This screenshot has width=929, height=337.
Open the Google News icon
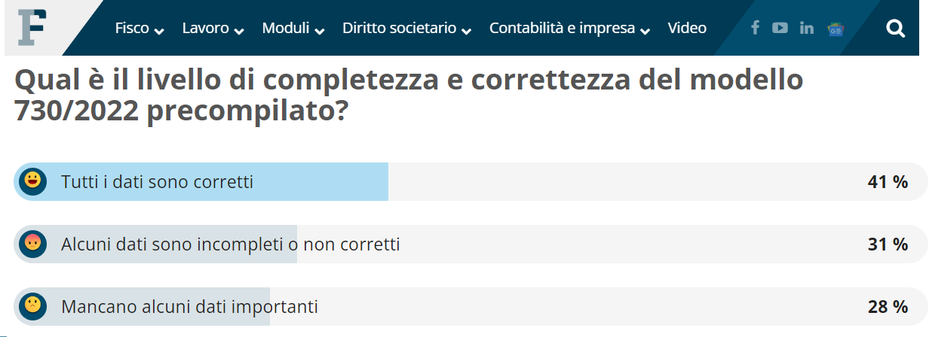tap(835, 29)
